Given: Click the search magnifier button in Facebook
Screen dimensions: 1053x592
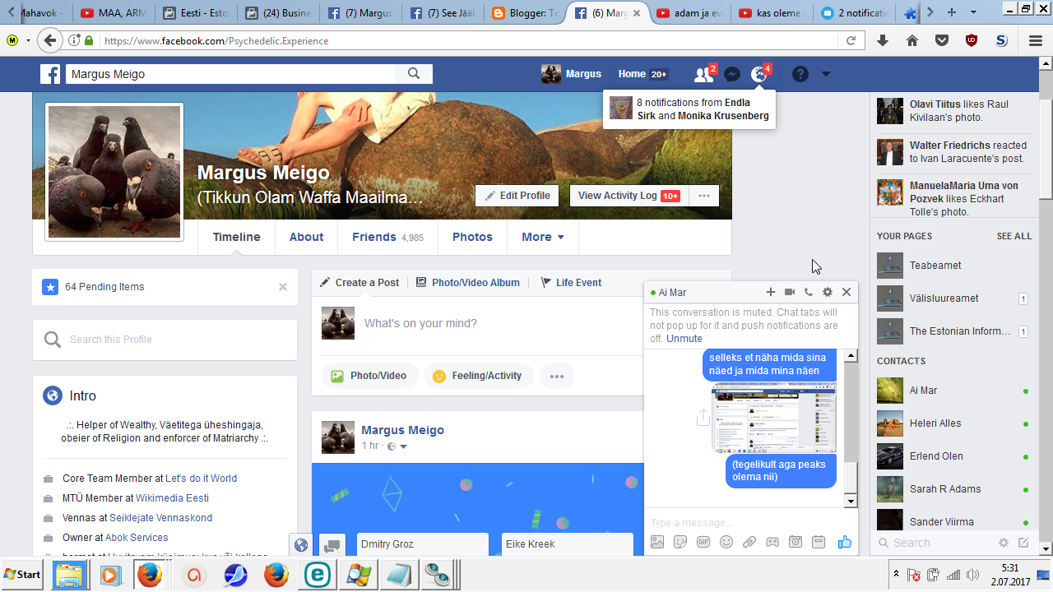Looking at the screenshot, I should (x=414, y=74).
